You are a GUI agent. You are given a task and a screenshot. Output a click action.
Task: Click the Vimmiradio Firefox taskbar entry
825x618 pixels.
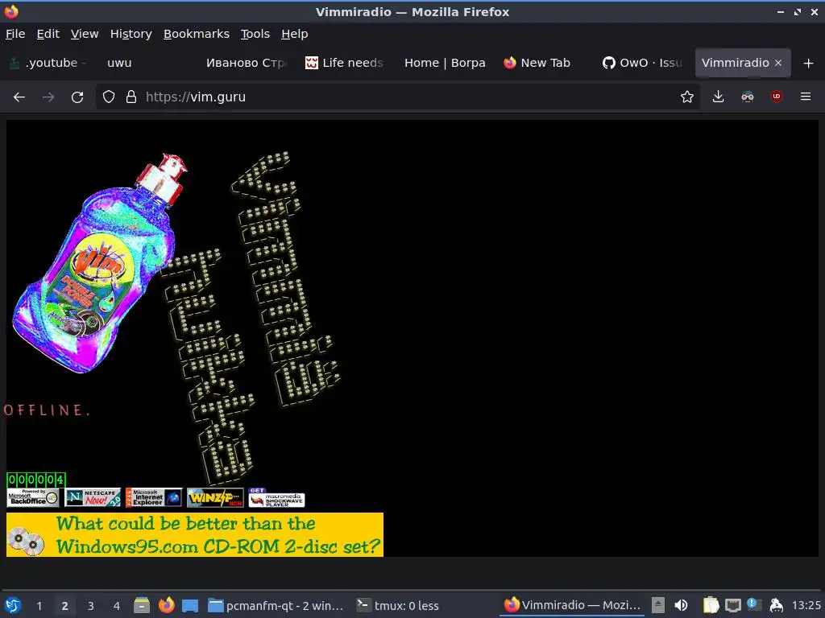(x=572, y=605)
